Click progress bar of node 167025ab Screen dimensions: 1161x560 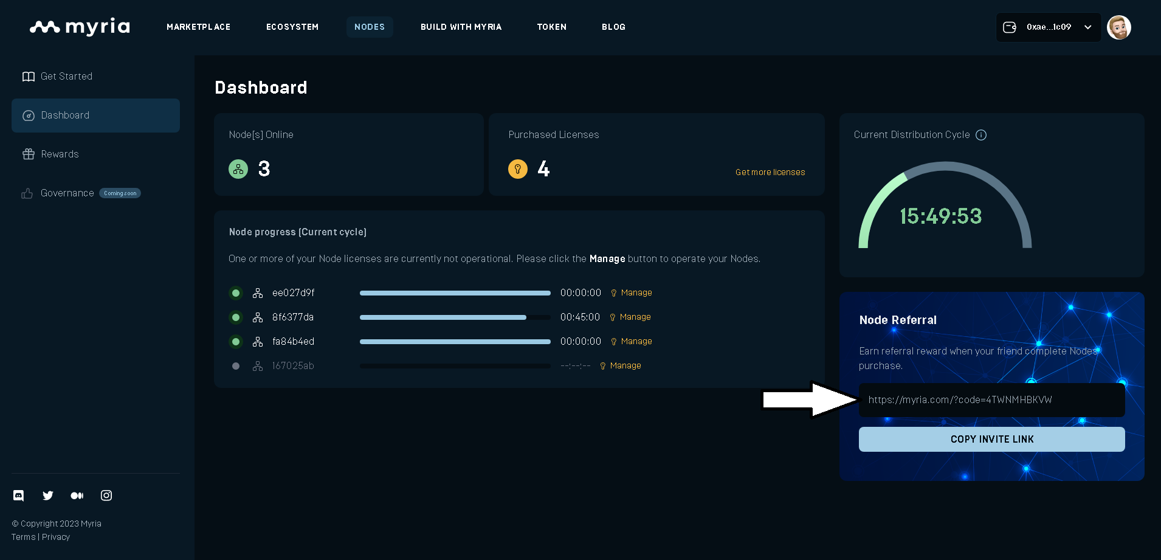tap(455, 366)
